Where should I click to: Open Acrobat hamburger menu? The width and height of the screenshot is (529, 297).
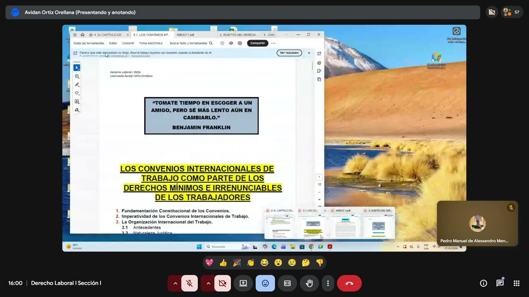[x=75, y=35]
